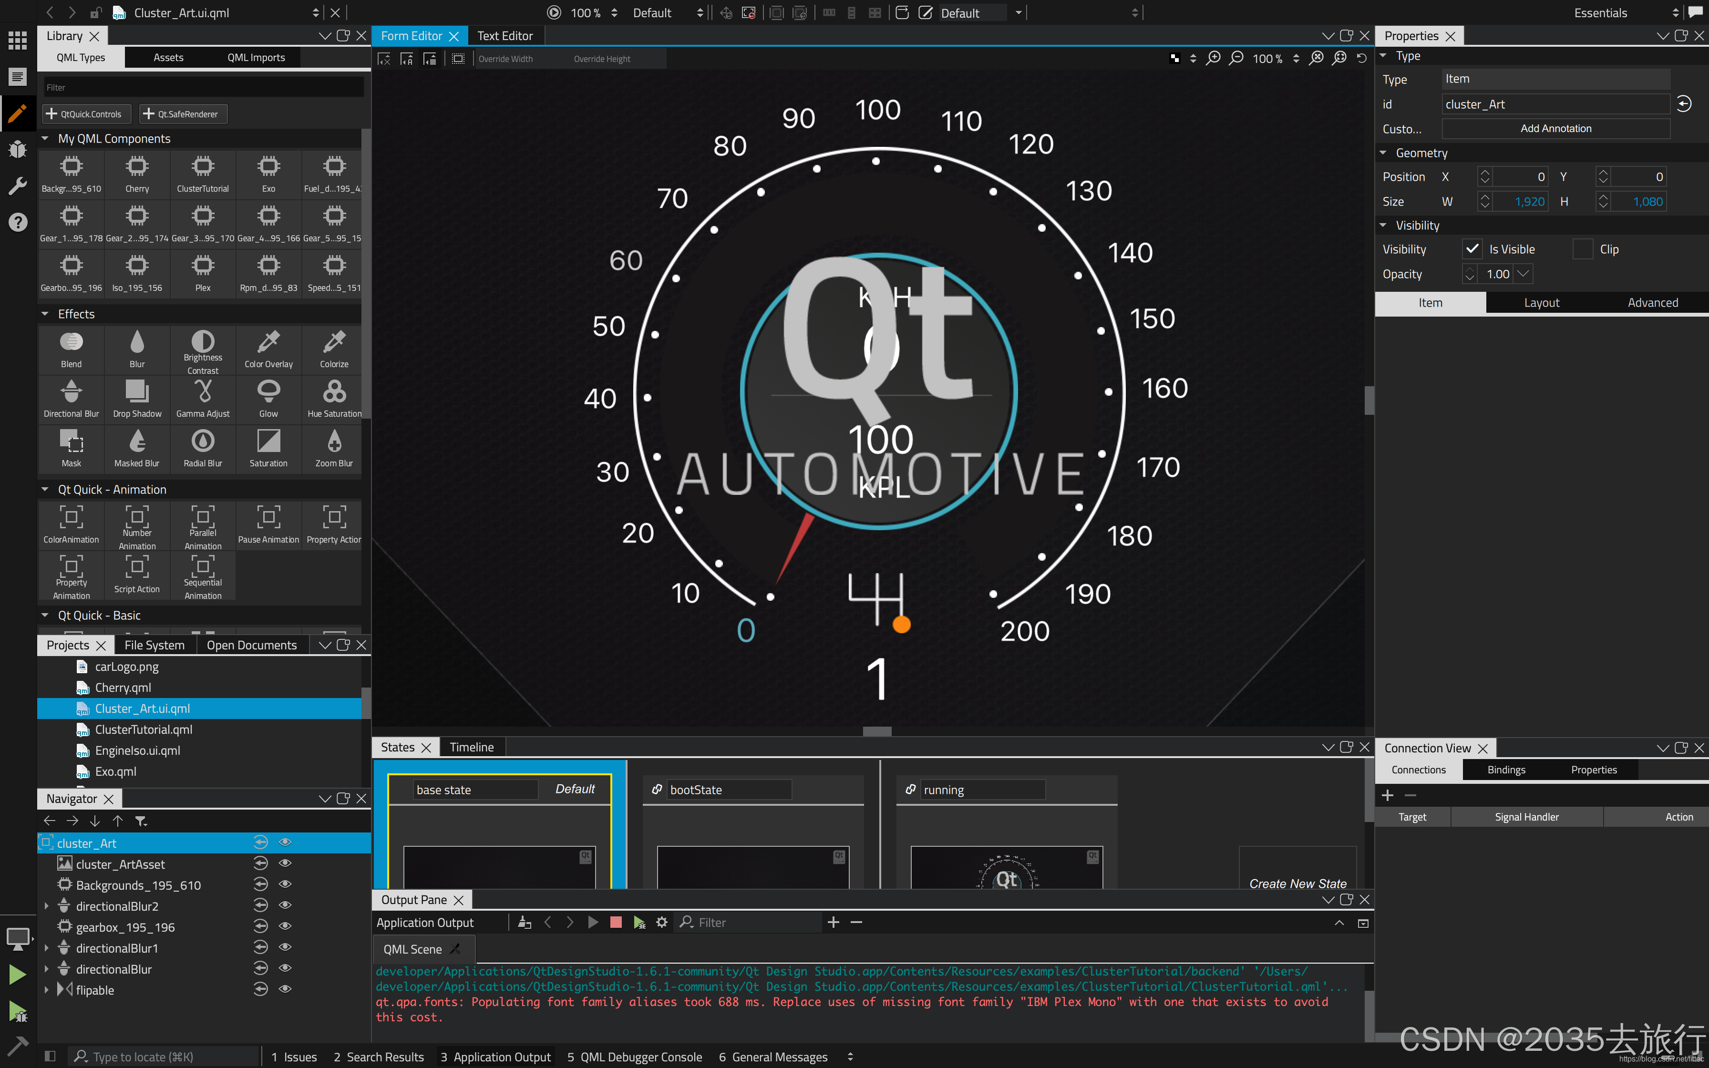This screenshot has width=1709, height=1068.
Task: Select the Hue Saturation effect
Action: tap(334, 399)
